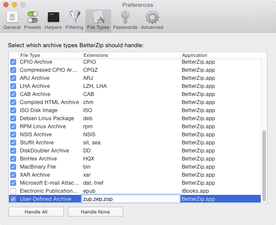Enable the Electronic Publication epub checkbox

[13, 191]
